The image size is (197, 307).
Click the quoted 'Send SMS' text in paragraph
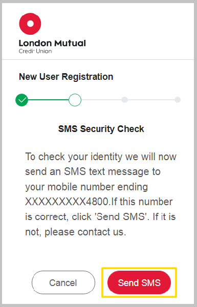click(120, 216)
